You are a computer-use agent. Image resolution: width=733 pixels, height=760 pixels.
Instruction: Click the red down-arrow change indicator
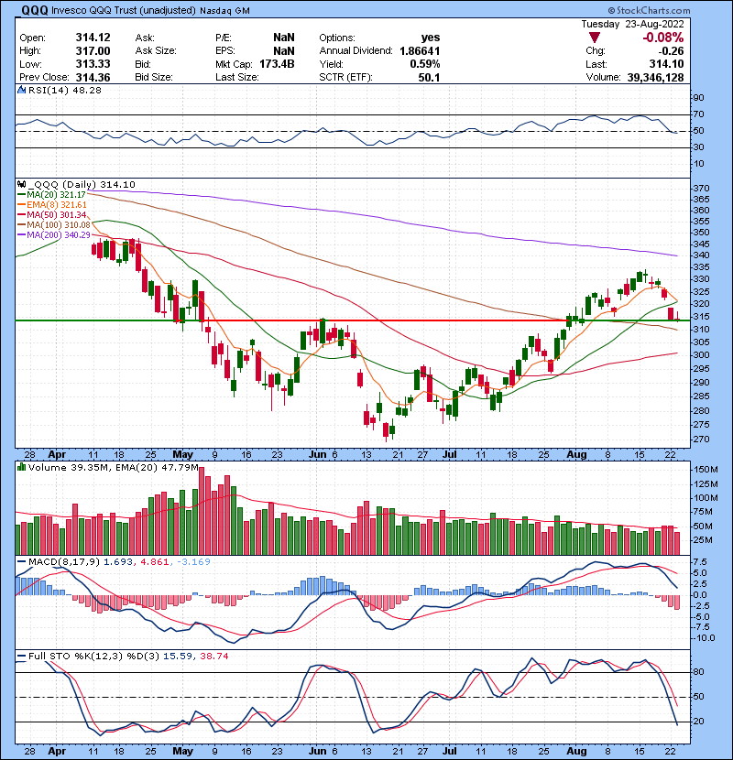pos(595,38)
